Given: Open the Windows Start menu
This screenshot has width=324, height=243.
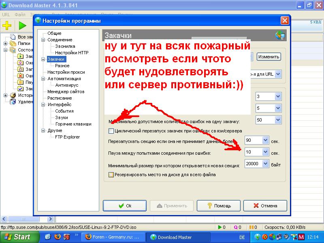Looking at the screenshot, I should [x=19, y=237].
